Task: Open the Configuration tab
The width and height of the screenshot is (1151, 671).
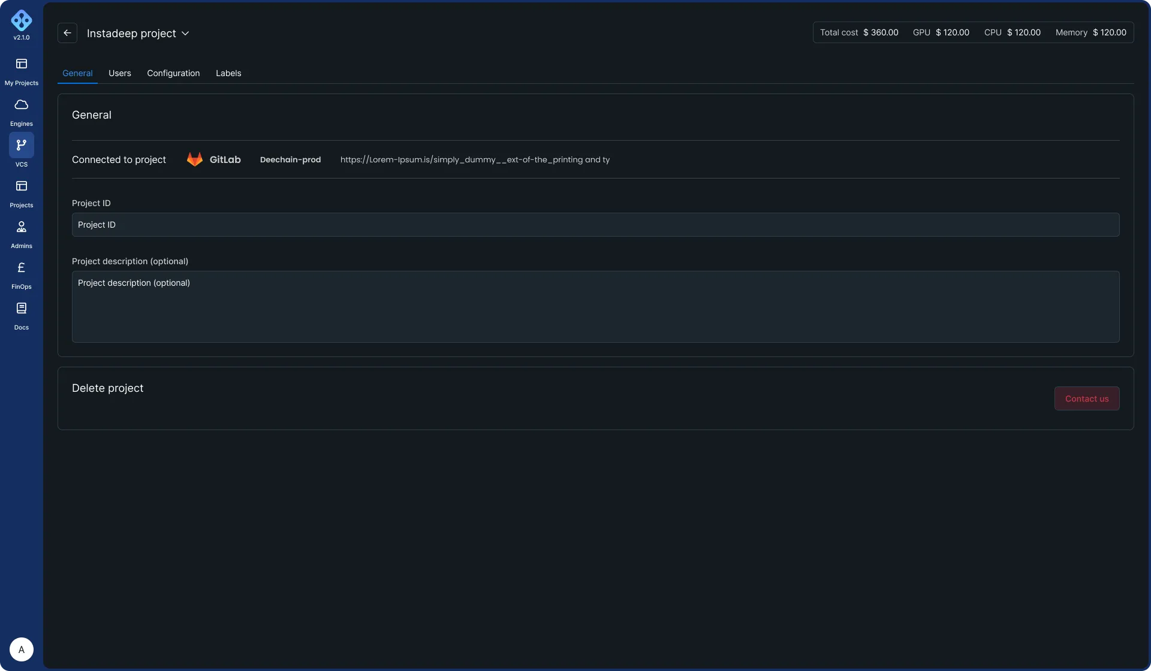Action: click(x=173, y=73)
